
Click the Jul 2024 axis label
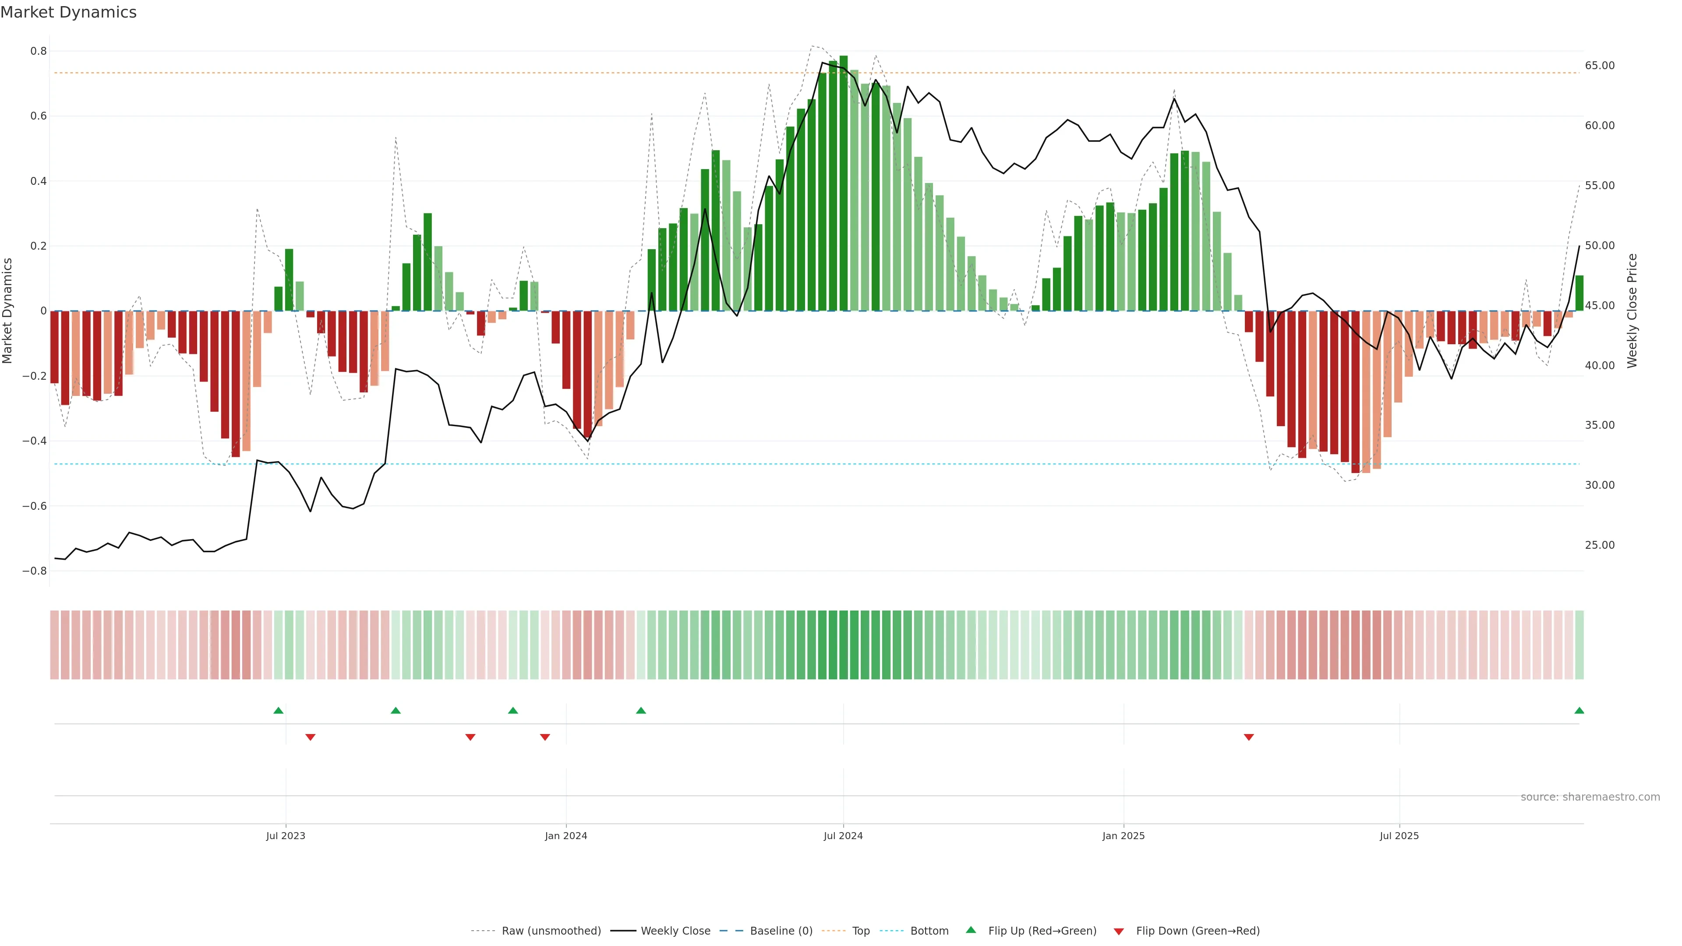pos(843,836)
